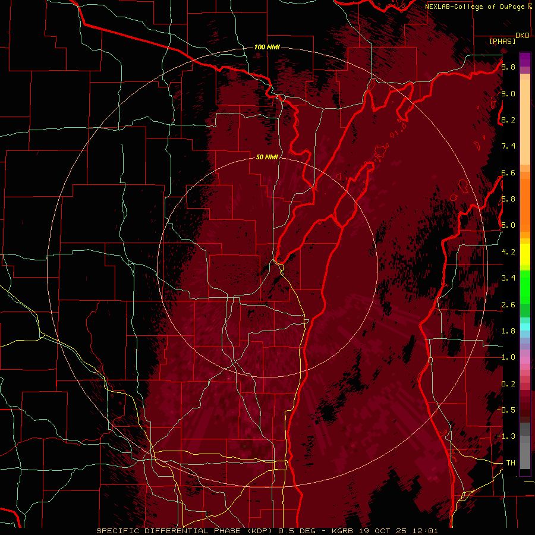Click the -0.5 value on the color scale
This screenshot has height=535, width=535.
tap(506, 410)
